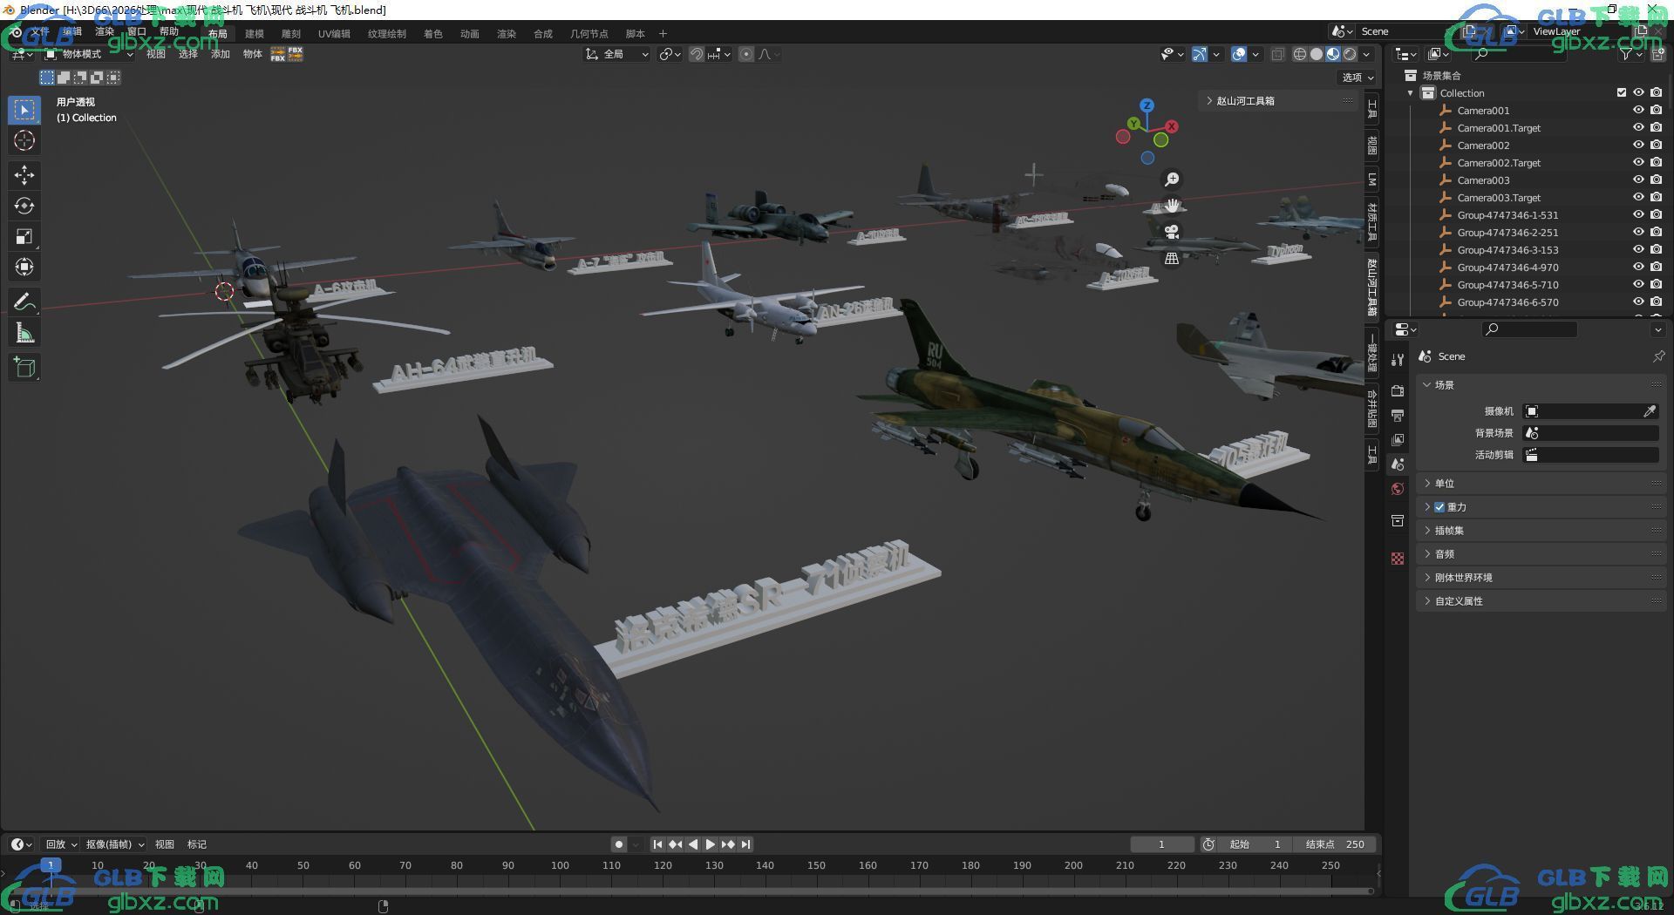Open the 全局 transform orientation dropdown

pos(616,54)
